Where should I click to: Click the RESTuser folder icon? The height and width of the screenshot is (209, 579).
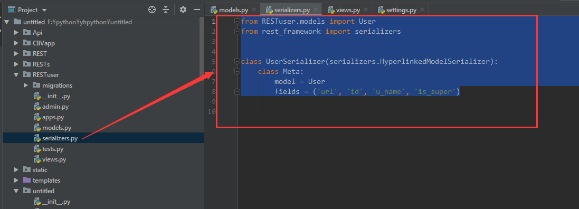pyautogui.click(x=26, y=74)
